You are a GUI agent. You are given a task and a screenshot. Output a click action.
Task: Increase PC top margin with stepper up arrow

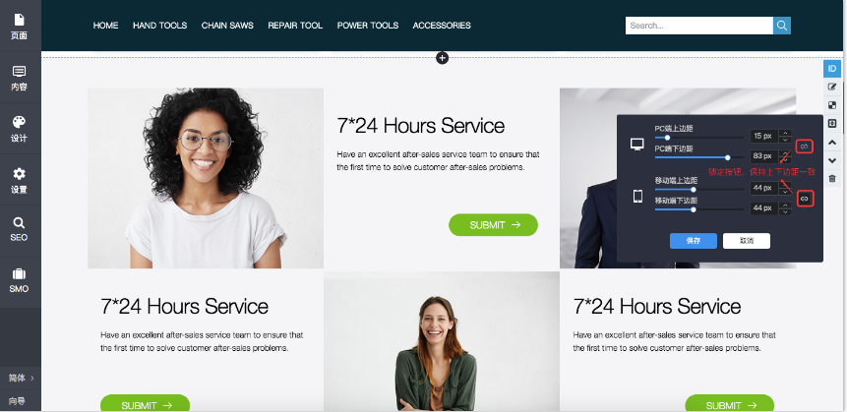(x=785, y=133)
